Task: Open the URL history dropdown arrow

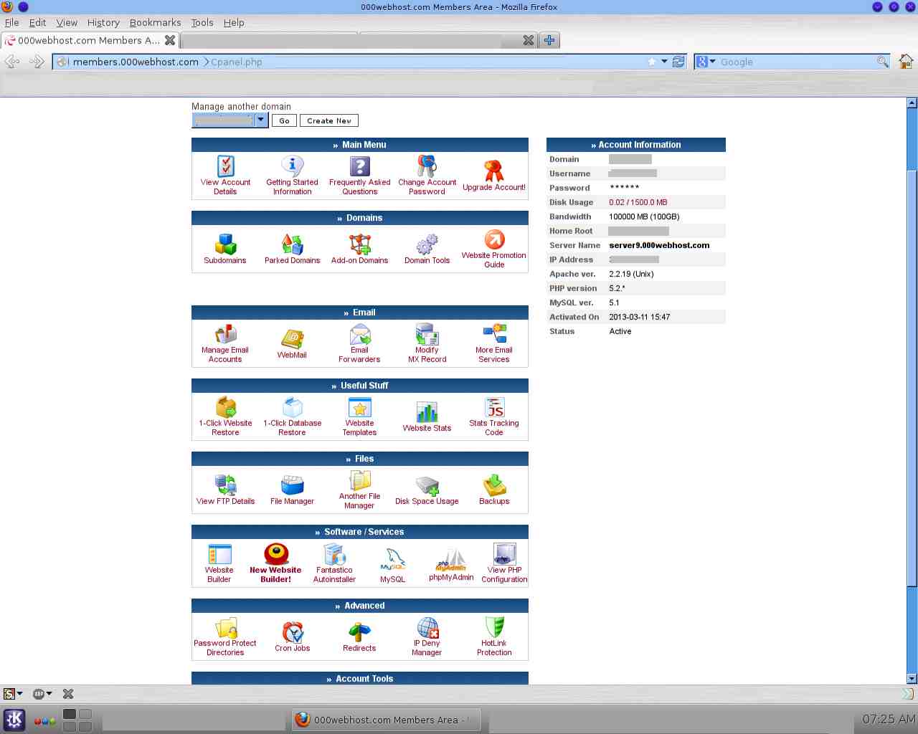Action: click(x=664, y=62)
